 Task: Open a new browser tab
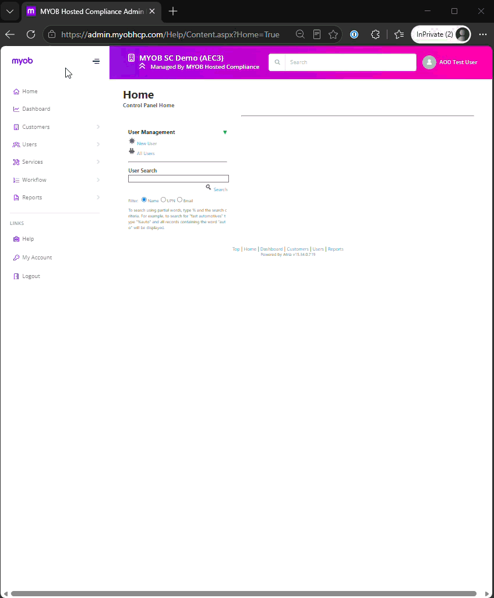(172, 12)
